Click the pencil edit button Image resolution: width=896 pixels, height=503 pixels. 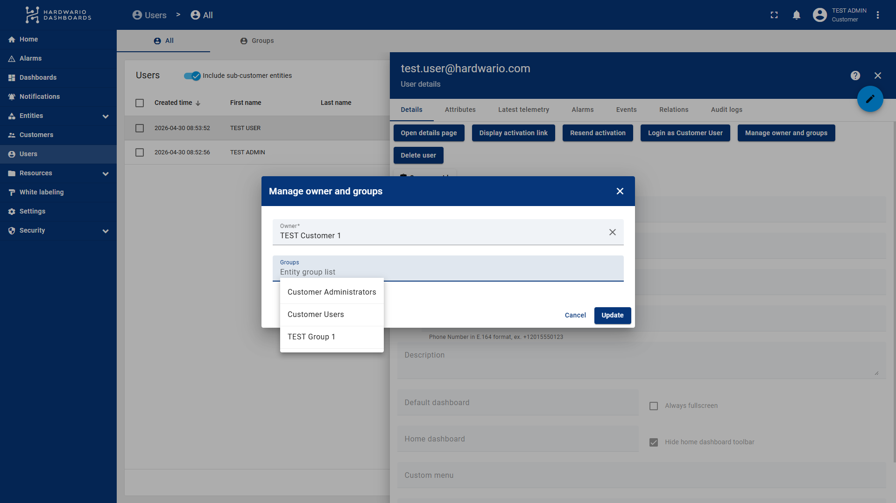point(870,99)
